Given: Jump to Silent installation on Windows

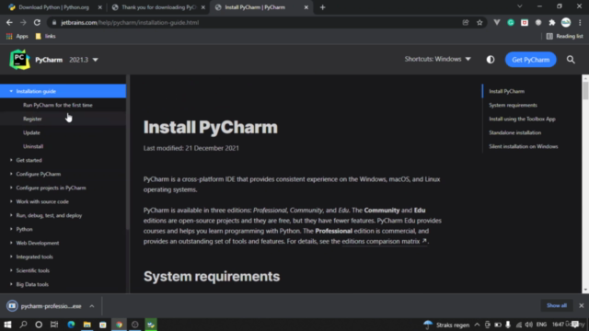Looking at the screenshot, I should (524, 146).
